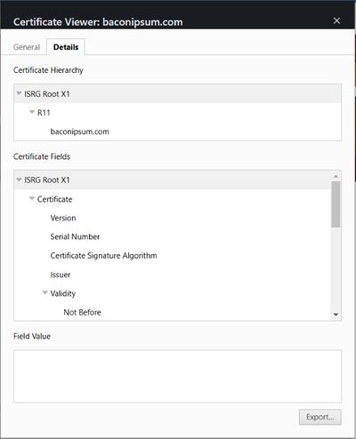Screen dimensions: 356x439
Task: Select ISRG Root X1 in Certificate Fields
Action: pyautogui.click(x=173, y=180)
